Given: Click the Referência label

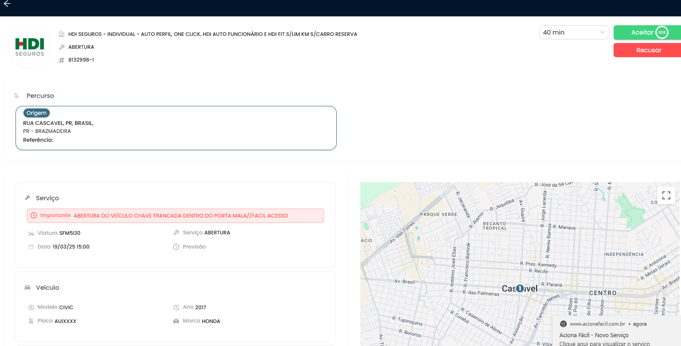Looking at the screenshot, I should [x=38, y=140].
